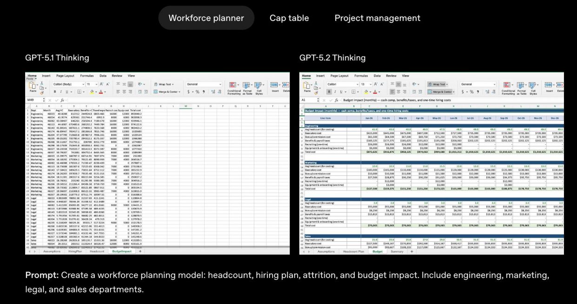Click currency dollar format in GPT-5.2 spreadsheet

click(463, 91)
